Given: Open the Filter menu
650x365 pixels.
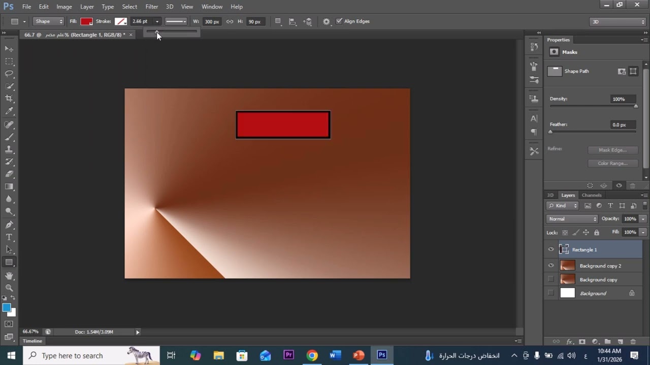Looking at the screenshot, I should [151, 7].
